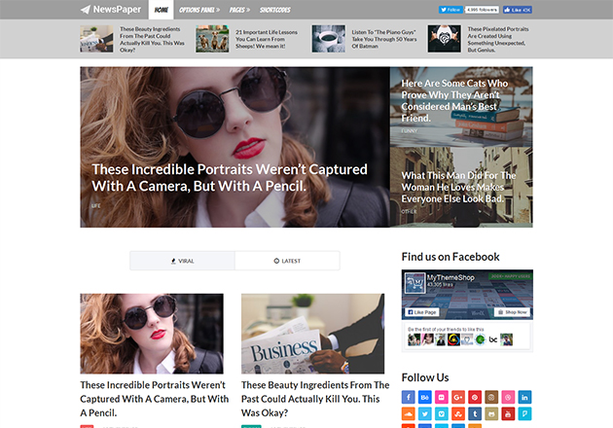Click the 'bc' avatar in Facebook widget

click(x=493, y=339)
